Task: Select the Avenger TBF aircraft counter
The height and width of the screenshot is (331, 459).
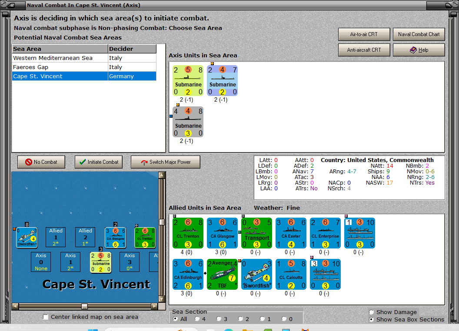Action: (x=222, y=275)
